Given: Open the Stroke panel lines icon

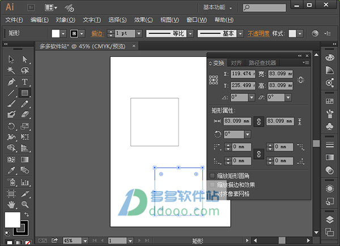Looking at the screenshot, I should click(x=330, y=145).
